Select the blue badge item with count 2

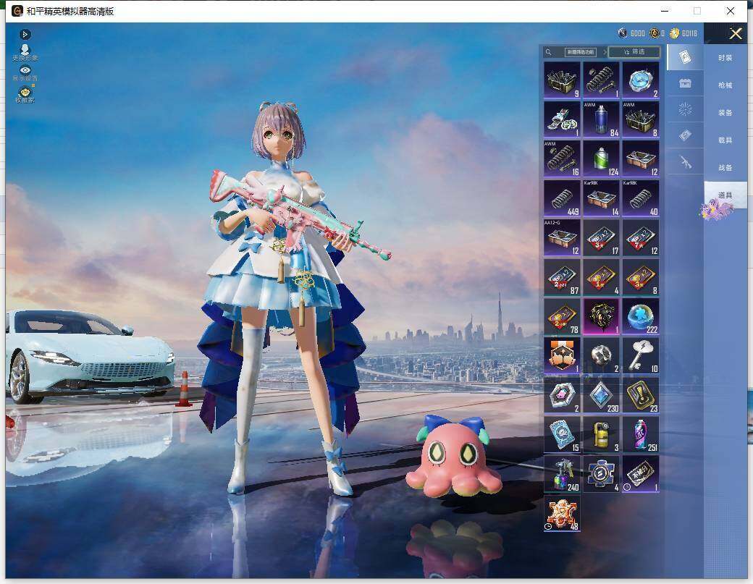[x=641, y=80]
